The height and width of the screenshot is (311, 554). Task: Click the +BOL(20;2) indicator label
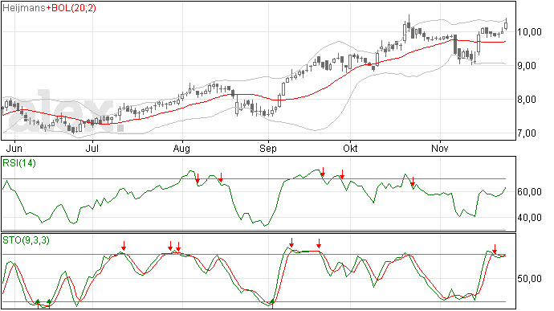[x=71, y=8]
